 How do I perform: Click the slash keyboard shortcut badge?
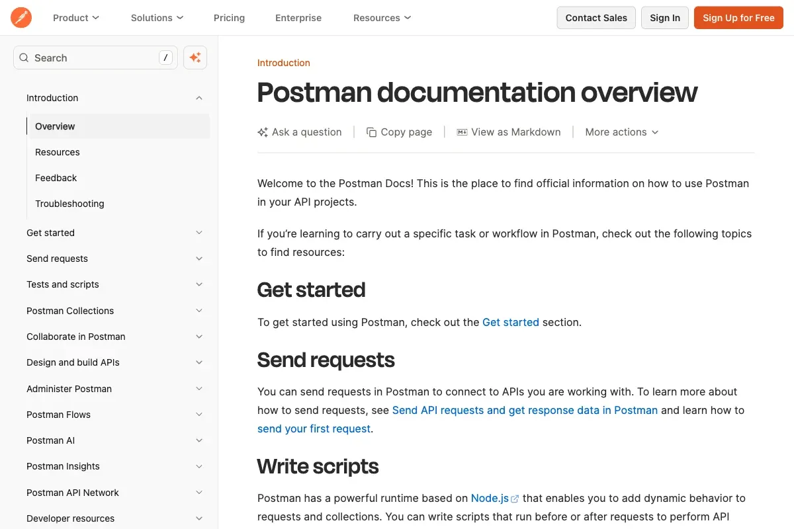click(165, 58)
